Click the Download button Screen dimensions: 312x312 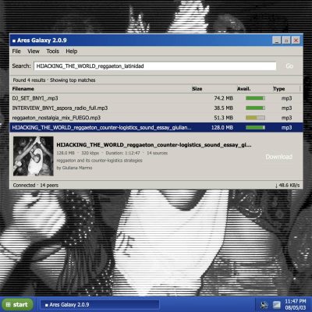(279, 157)
